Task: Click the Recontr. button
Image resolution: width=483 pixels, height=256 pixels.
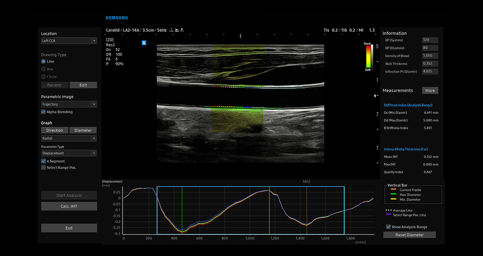Action: (x=55, y=85)
